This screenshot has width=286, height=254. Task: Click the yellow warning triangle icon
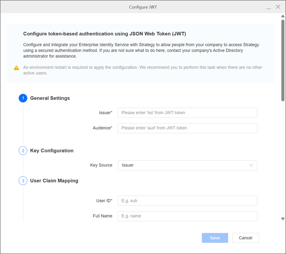(x=16, y=68)
